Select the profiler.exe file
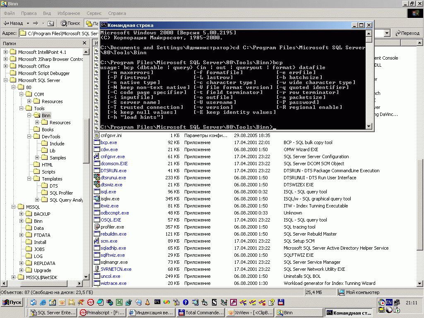This screenshot has height=318, width=424. [112, 227]
